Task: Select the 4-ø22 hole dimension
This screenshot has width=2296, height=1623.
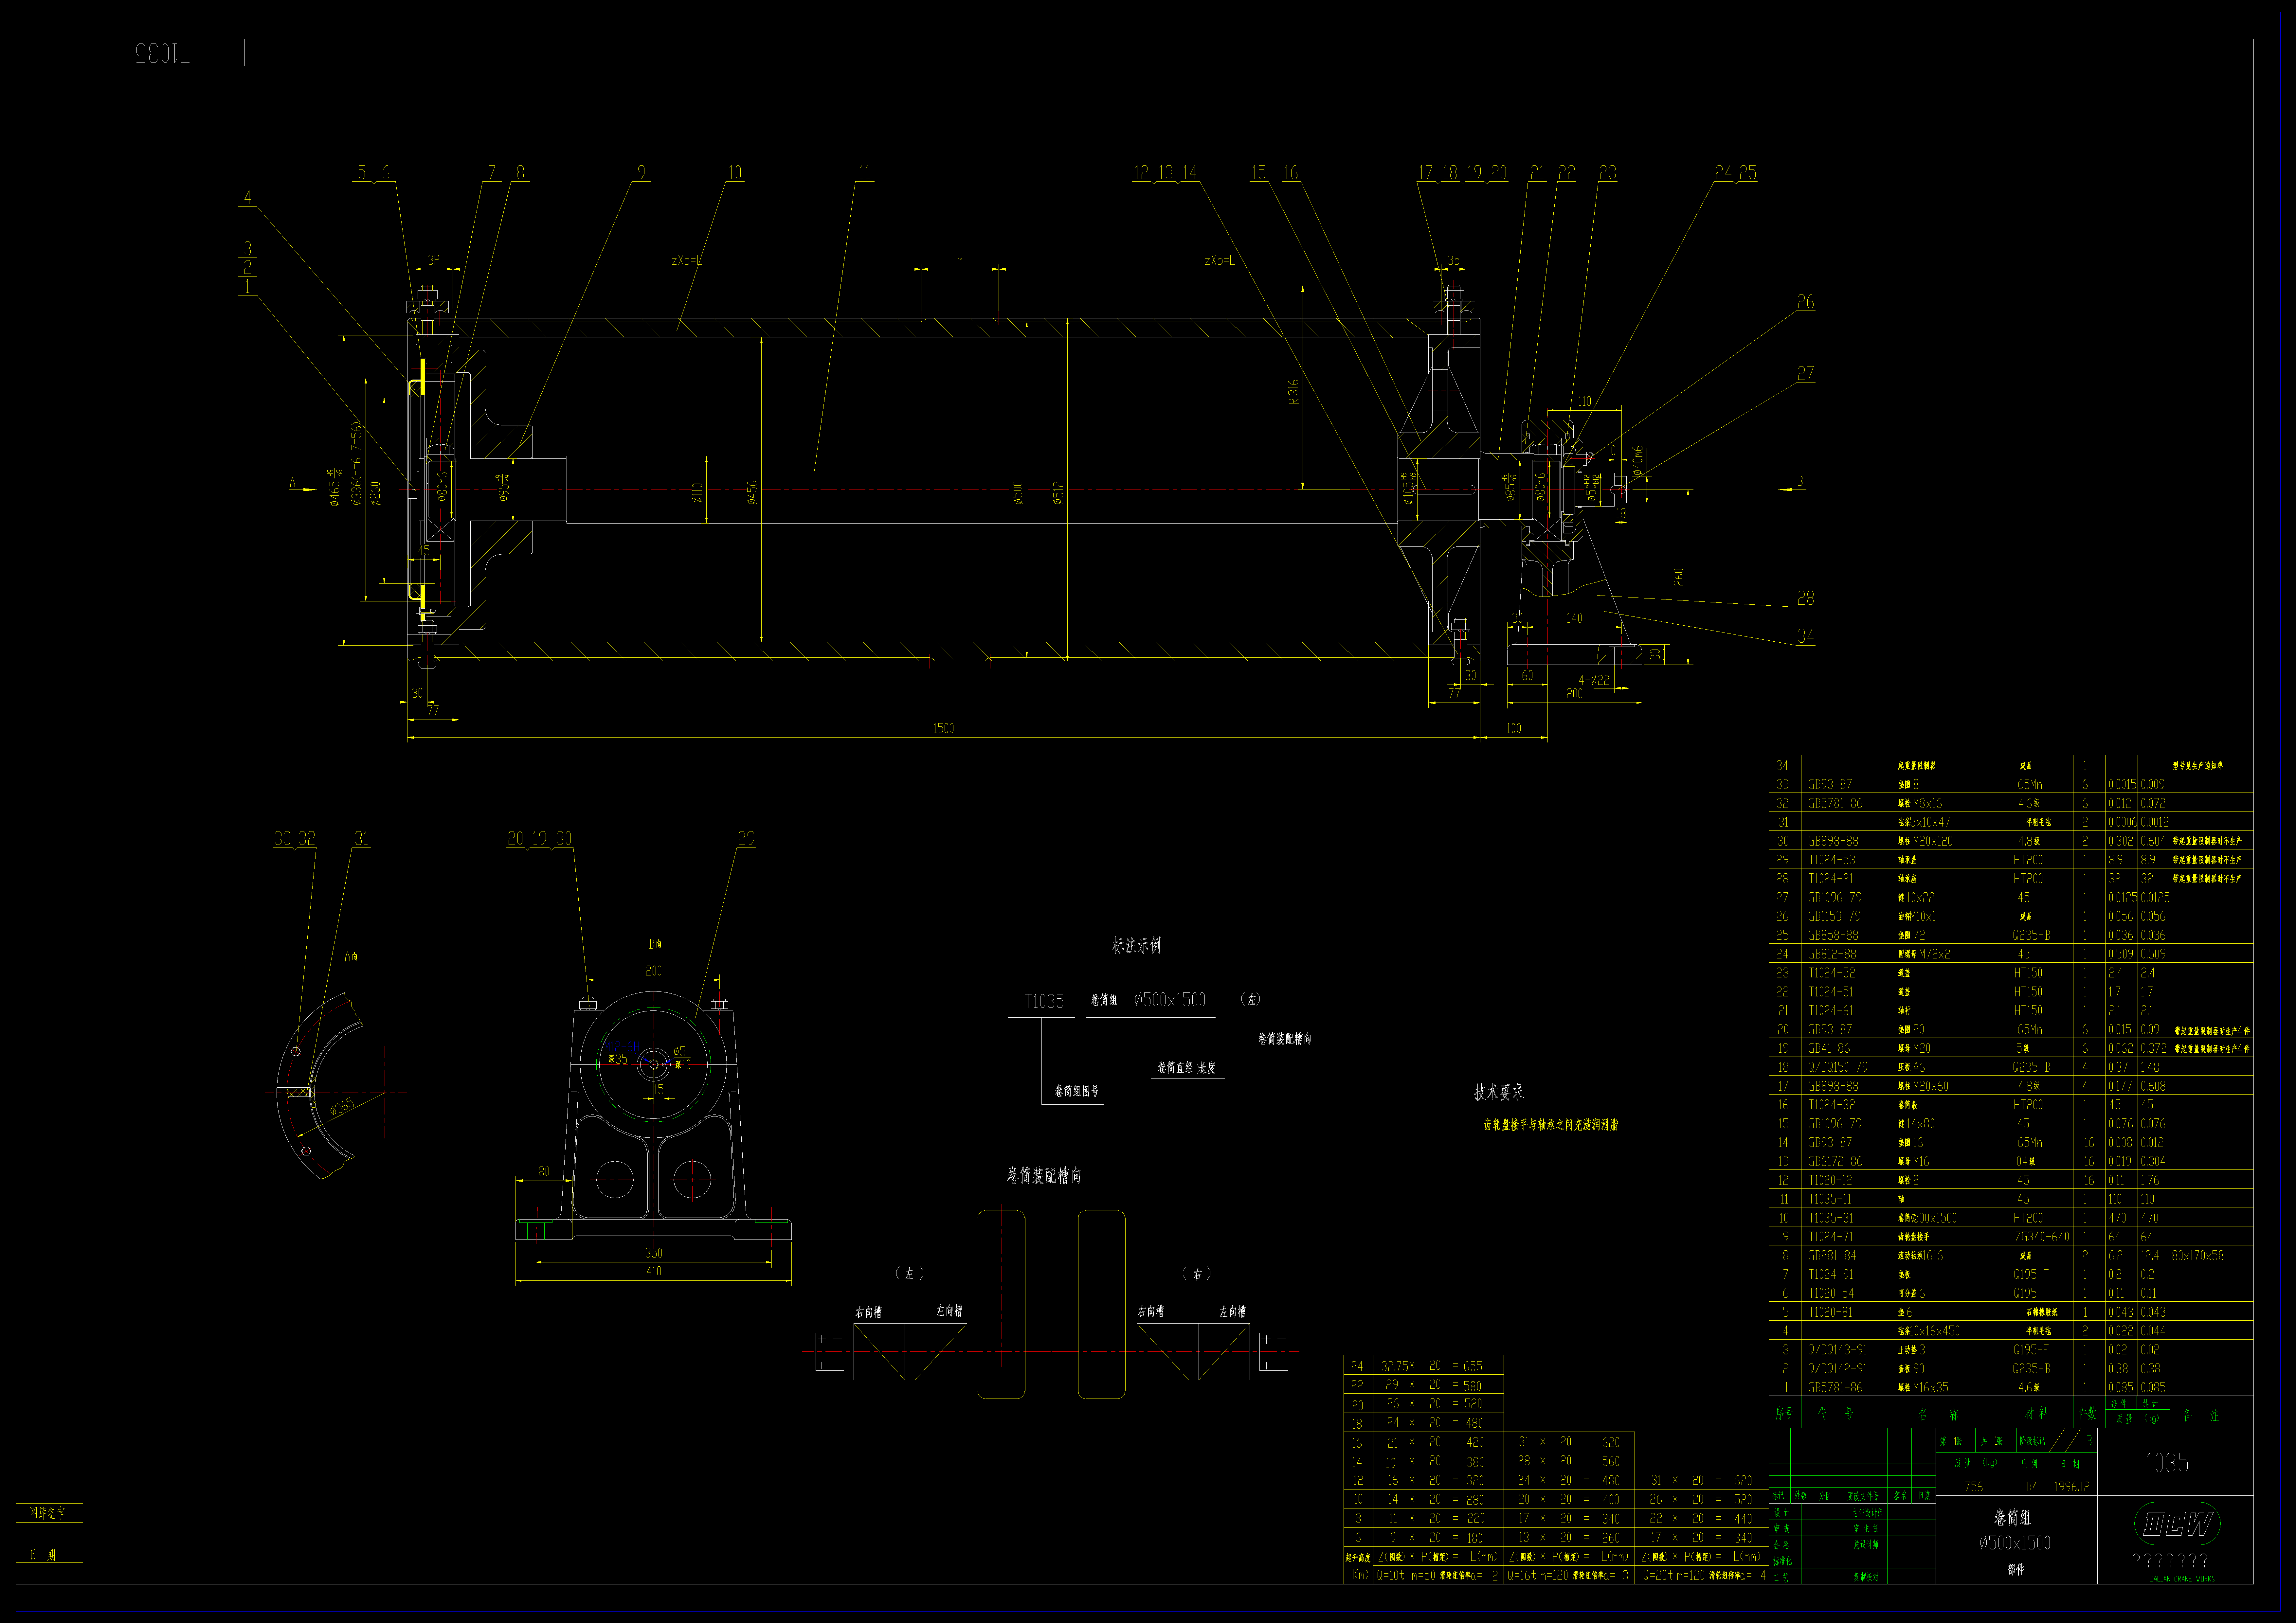Action: pyautogui.click(x=1594, y=680)
